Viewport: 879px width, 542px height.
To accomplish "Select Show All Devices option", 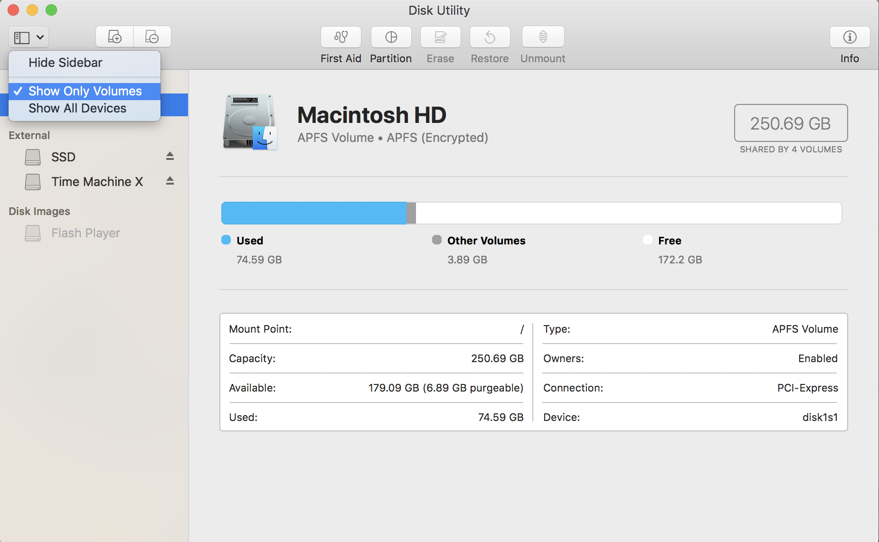I will click(85, 108).
